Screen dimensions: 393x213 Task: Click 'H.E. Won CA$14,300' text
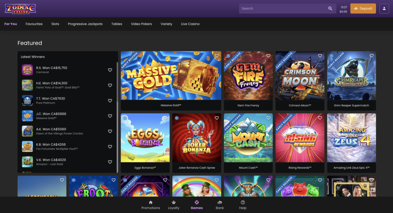pyautogui.click(x=52, y=83)
